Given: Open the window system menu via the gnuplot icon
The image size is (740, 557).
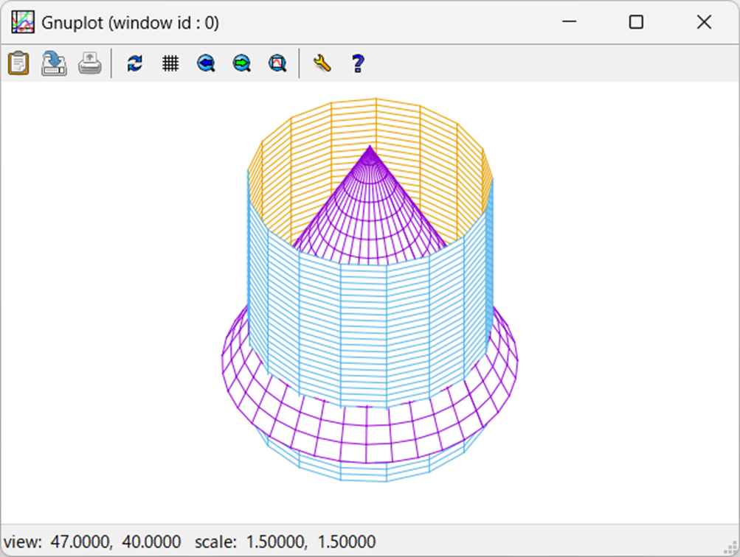Looking at the screenshot, I should coord(23,22).
